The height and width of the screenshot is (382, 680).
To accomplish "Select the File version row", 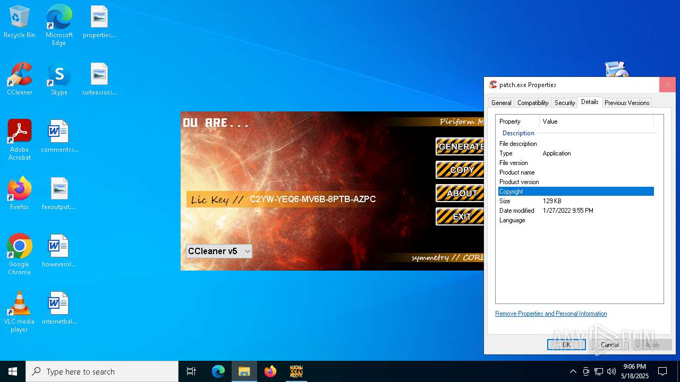I will click(576, 163).
